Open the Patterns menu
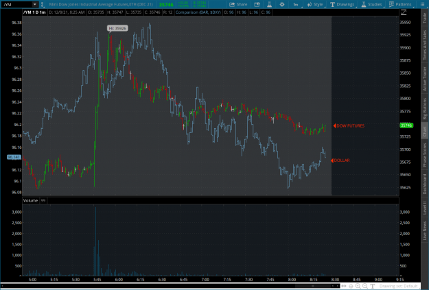429x290 pixels. 400,4
